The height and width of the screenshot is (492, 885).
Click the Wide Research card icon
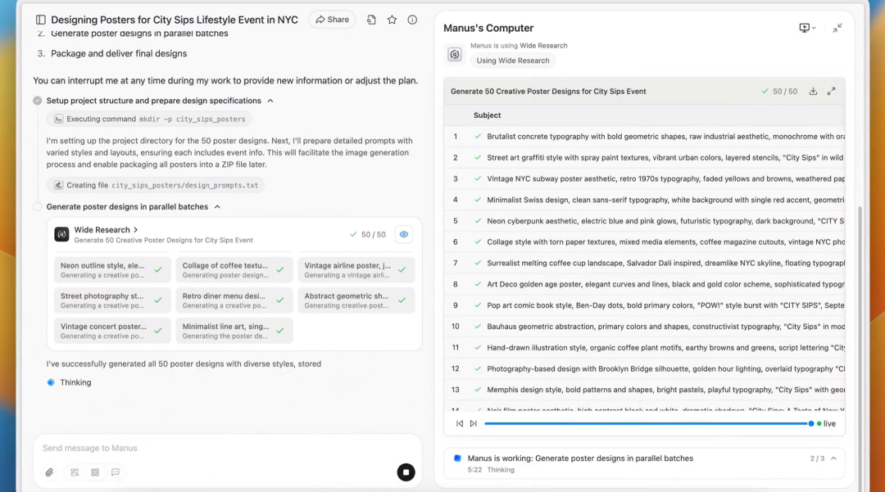pyautogui.click(x=61, y=234)
